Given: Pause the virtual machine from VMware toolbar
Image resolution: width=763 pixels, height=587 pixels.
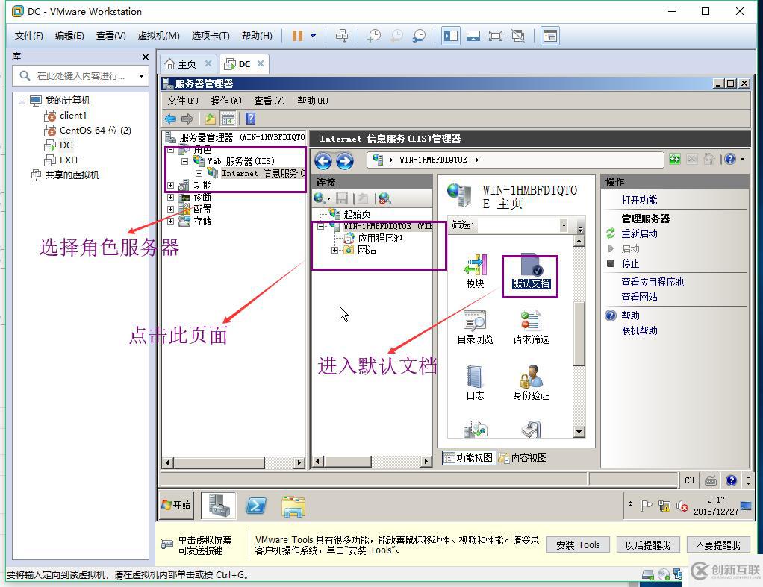Looking at the screenshot, I should [x=297, y=36].
